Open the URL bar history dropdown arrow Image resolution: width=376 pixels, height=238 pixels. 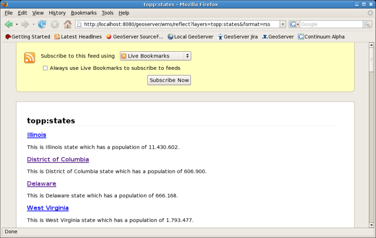pyautogui.click(x=282, y=24)
